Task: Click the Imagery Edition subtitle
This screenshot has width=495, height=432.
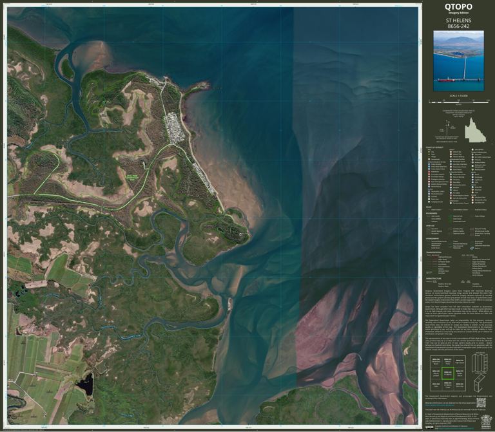Action: (x=458, y=13)
